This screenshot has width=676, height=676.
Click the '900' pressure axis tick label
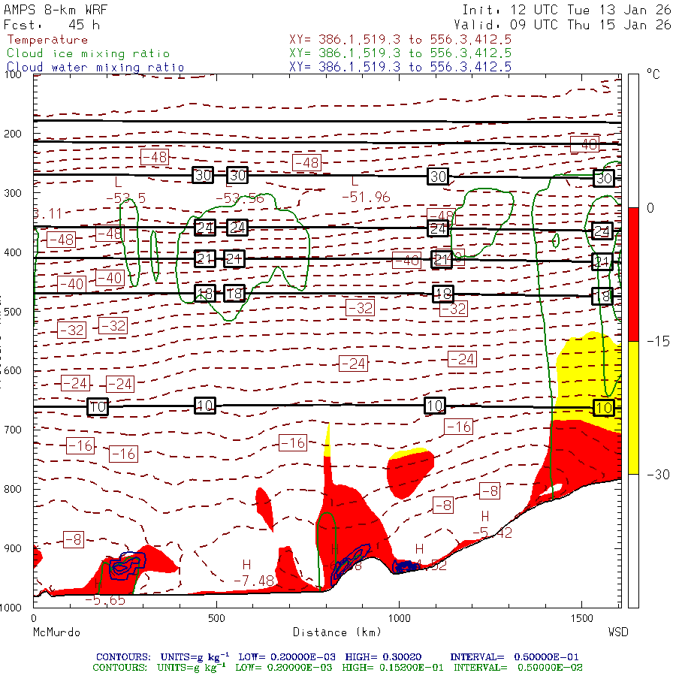13,548
